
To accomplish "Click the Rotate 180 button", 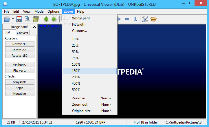I will click(x=20, y=56).
